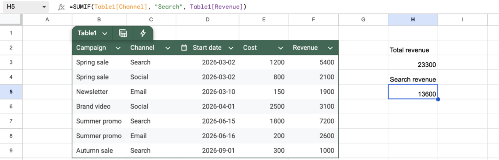499x160 pixels.
Task: Select column A header
Action: point(47,20)
